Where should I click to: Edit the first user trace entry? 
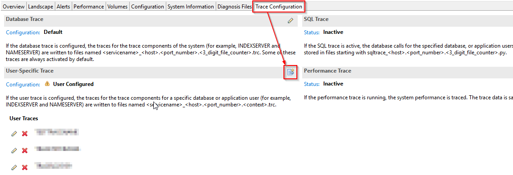[x=14, y=134]
